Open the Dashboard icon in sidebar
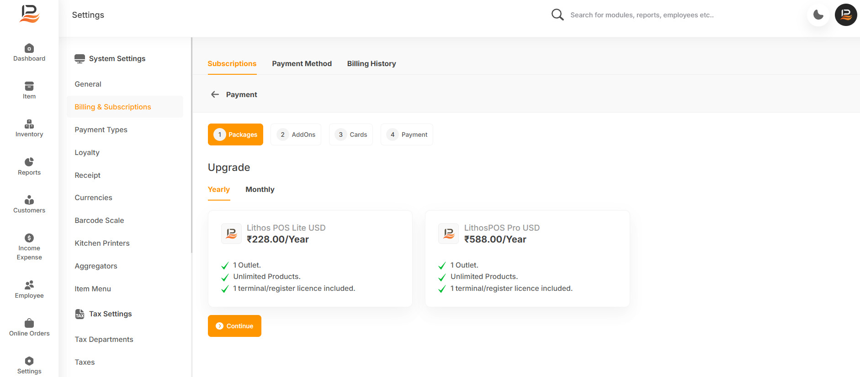The image size is (860, 377). 29,48
